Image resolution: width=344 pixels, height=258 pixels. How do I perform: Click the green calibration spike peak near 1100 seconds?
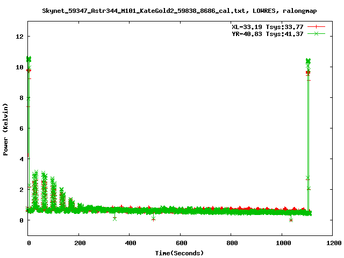pos(308,61)
